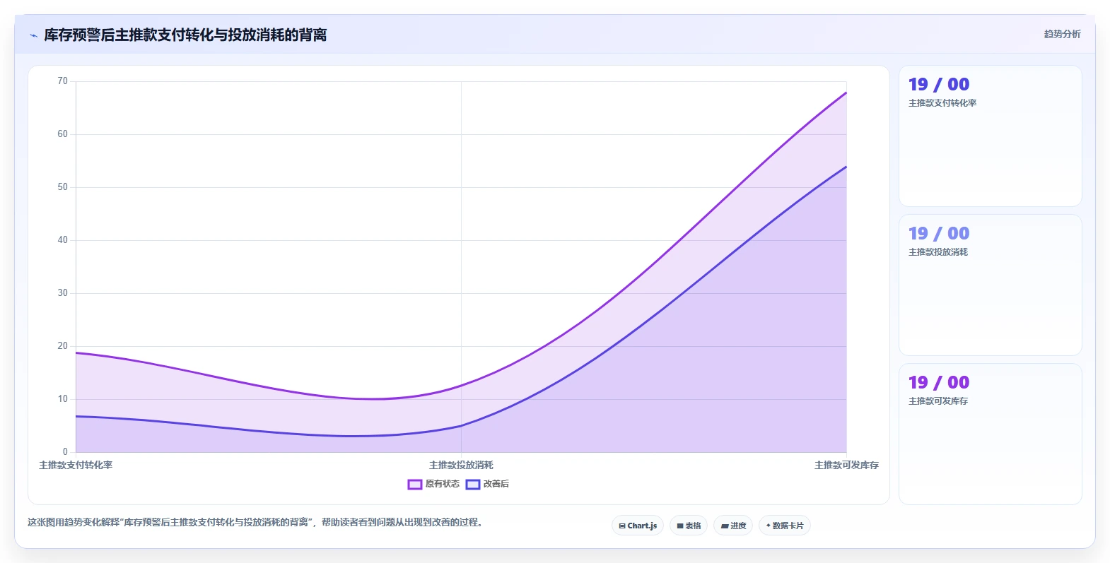Click the y-axis value 30
Image resolution: width=1110 pixels, height=563 pixels.
[63, 293]
